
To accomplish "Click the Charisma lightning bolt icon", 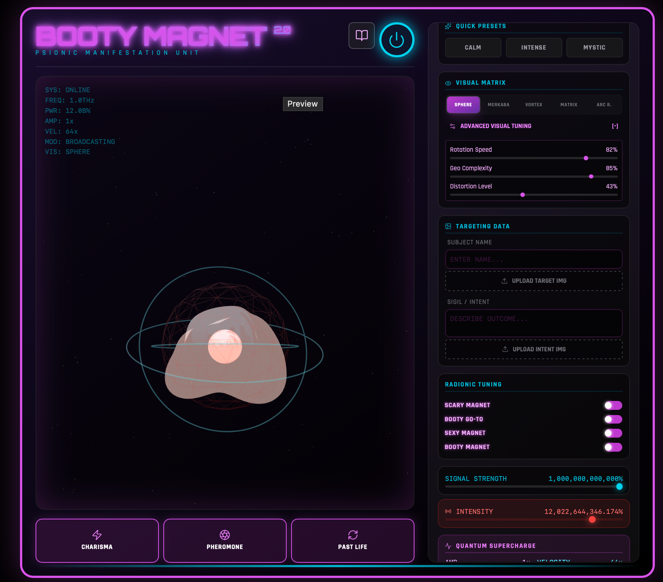I will tap(97, 535).
